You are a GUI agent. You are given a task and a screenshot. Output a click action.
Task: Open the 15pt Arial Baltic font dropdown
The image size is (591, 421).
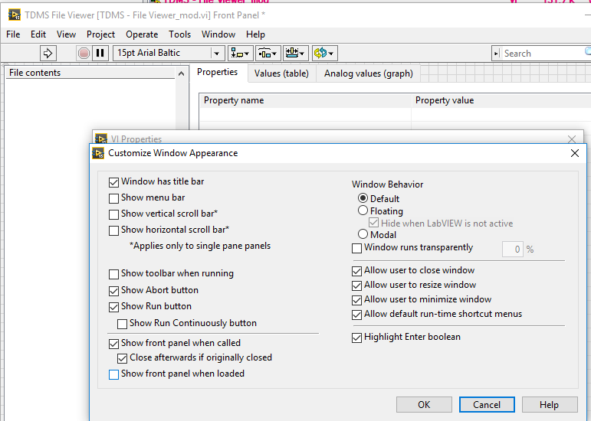pyautogui.click(x=169, y=53)
